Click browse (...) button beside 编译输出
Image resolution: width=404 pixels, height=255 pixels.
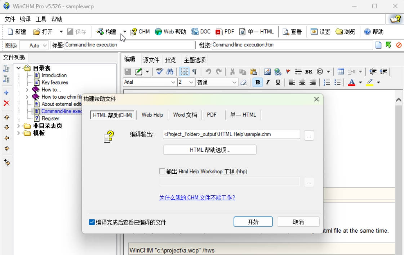(309, 135)
